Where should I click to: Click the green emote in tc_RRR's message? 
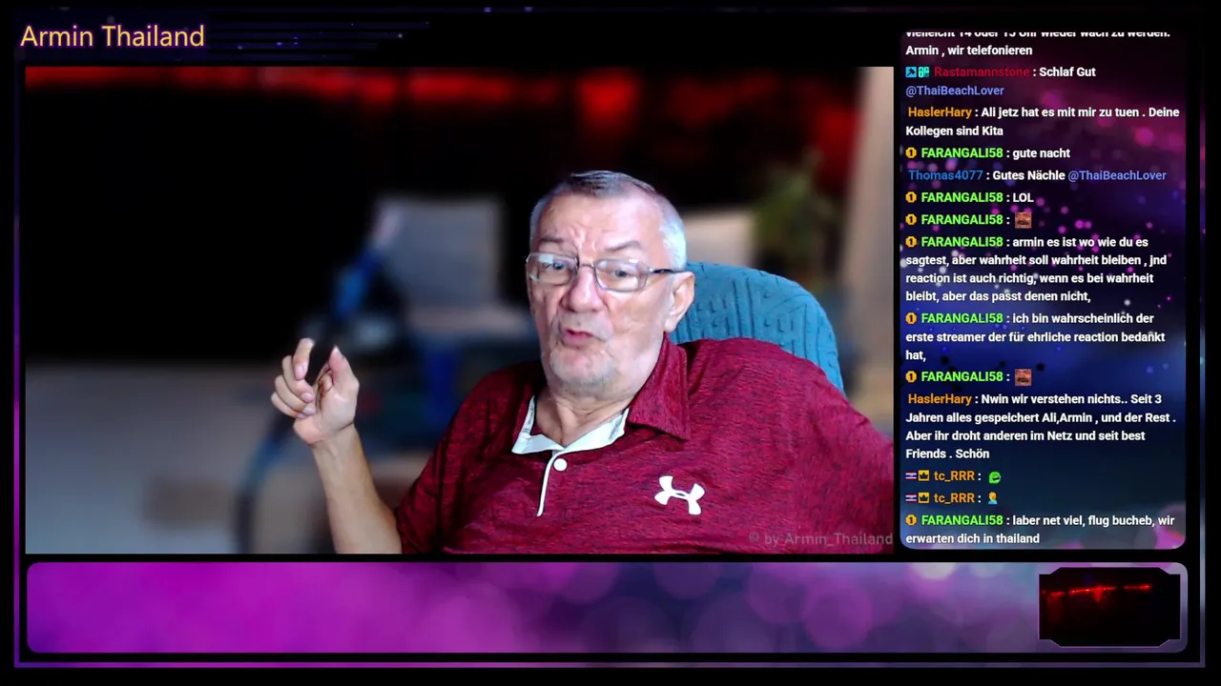(995, 476)
